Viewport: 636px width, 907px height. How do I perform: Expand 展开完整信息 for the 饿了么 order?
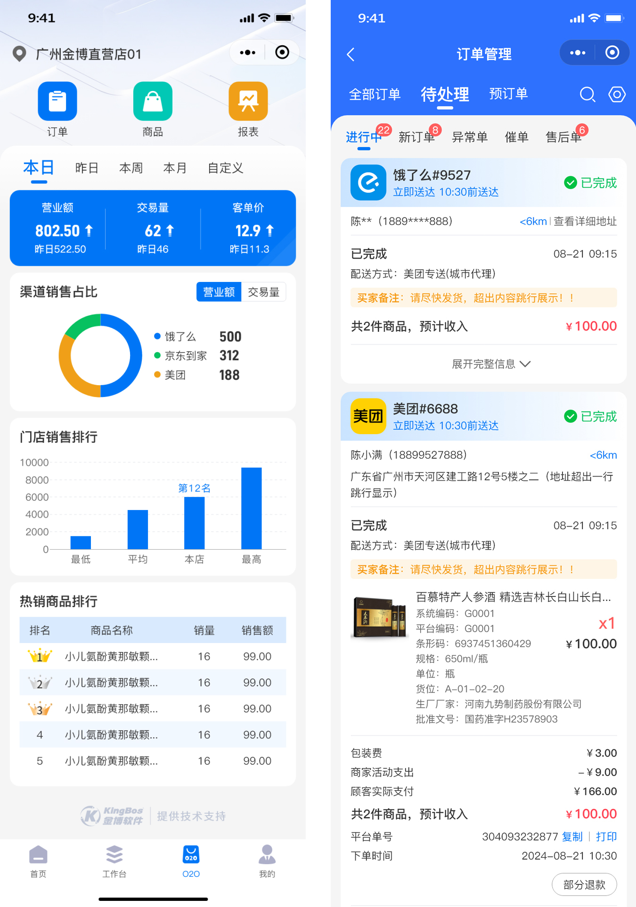point(490,364)
